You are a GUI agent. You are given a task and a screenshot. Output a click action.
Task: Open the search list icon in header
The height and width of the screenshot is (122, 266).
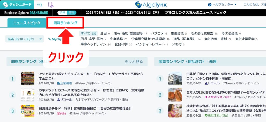tap(39, 5)
